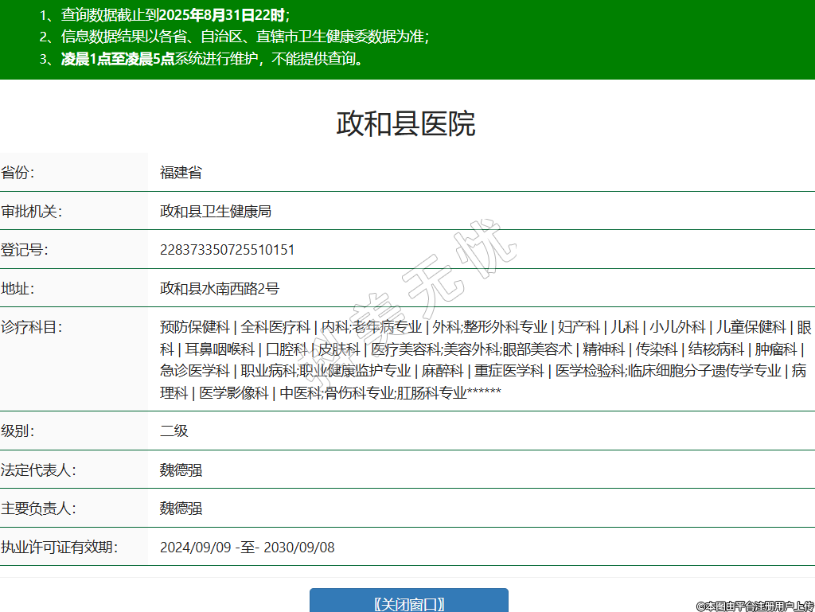
Task: Click the 登记号 field label
Action: (x=25, y=250)
